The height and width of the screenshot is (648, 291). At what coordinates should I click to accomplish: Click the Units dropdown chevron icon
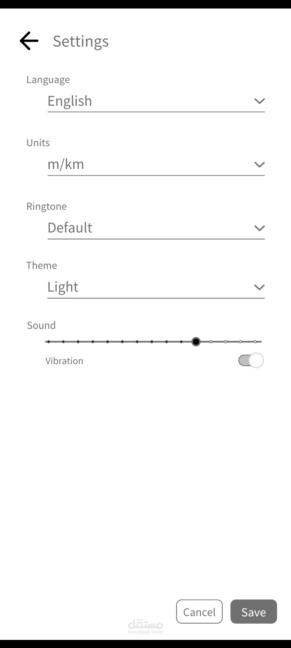[259, 164]
